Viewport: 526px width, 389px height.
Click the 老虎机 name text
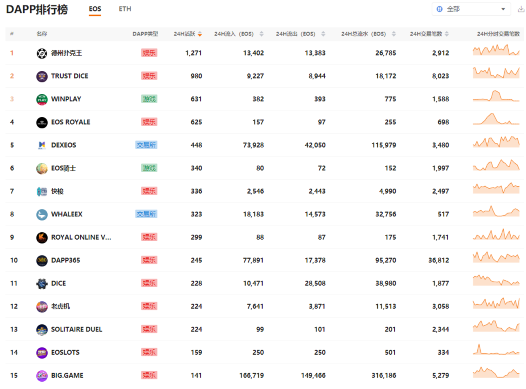60,307
